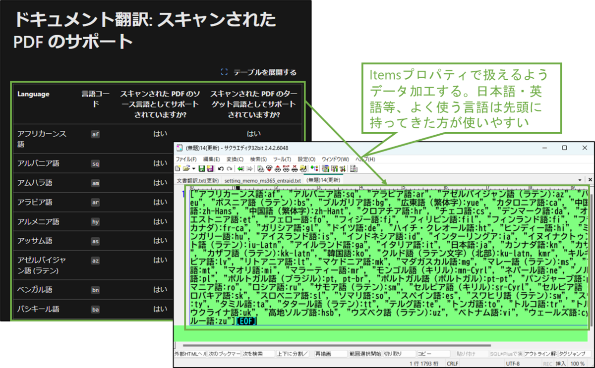
Task: Click the am code in アムハラ語 row
Action: [96, 183]
